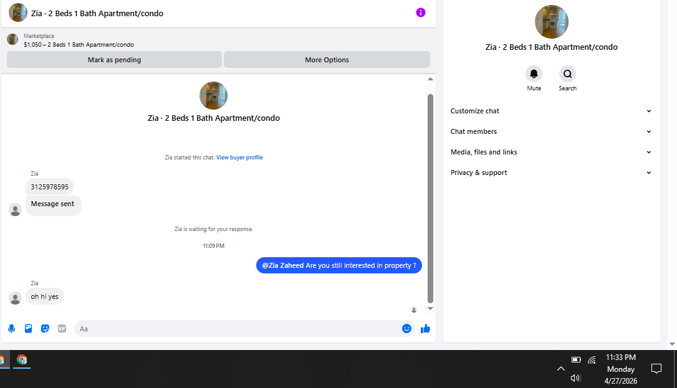Viewport: 677px width, 388px height.
Task: Click the Mute bell icon
Action: tap(534, 73)
